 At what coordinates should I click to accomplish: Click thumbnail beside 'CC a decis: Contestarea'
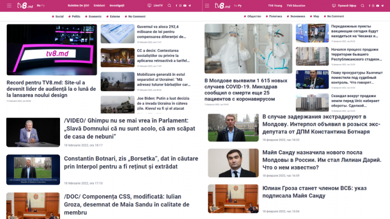pyautogui.click(x=117, y=57)
